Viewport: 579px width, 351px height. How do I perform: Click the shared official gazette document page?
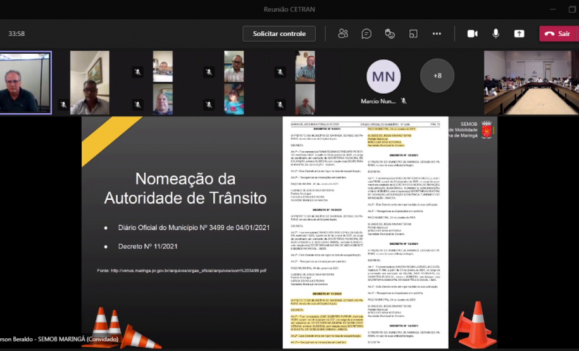coord(366,233)
